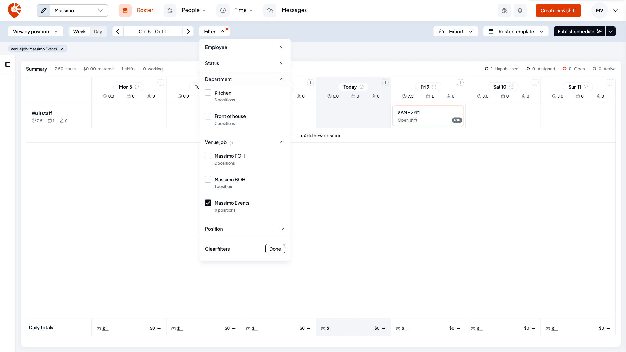The height and width of the screenshot is (352, 626).
Task: Check the Kitchen department checkbox
Action: [208, 93]
